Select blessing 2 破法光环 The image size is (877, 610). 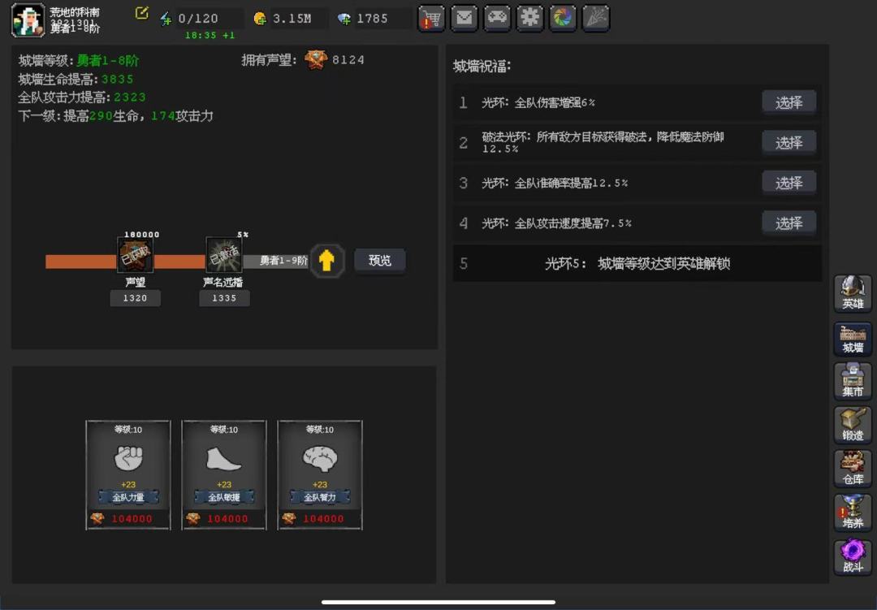[788, 143]
